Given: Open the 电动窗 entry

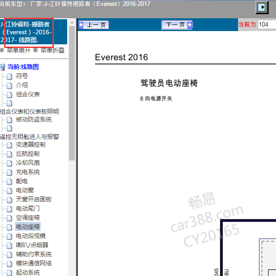Looking at the screenshot, I should 25,190.
